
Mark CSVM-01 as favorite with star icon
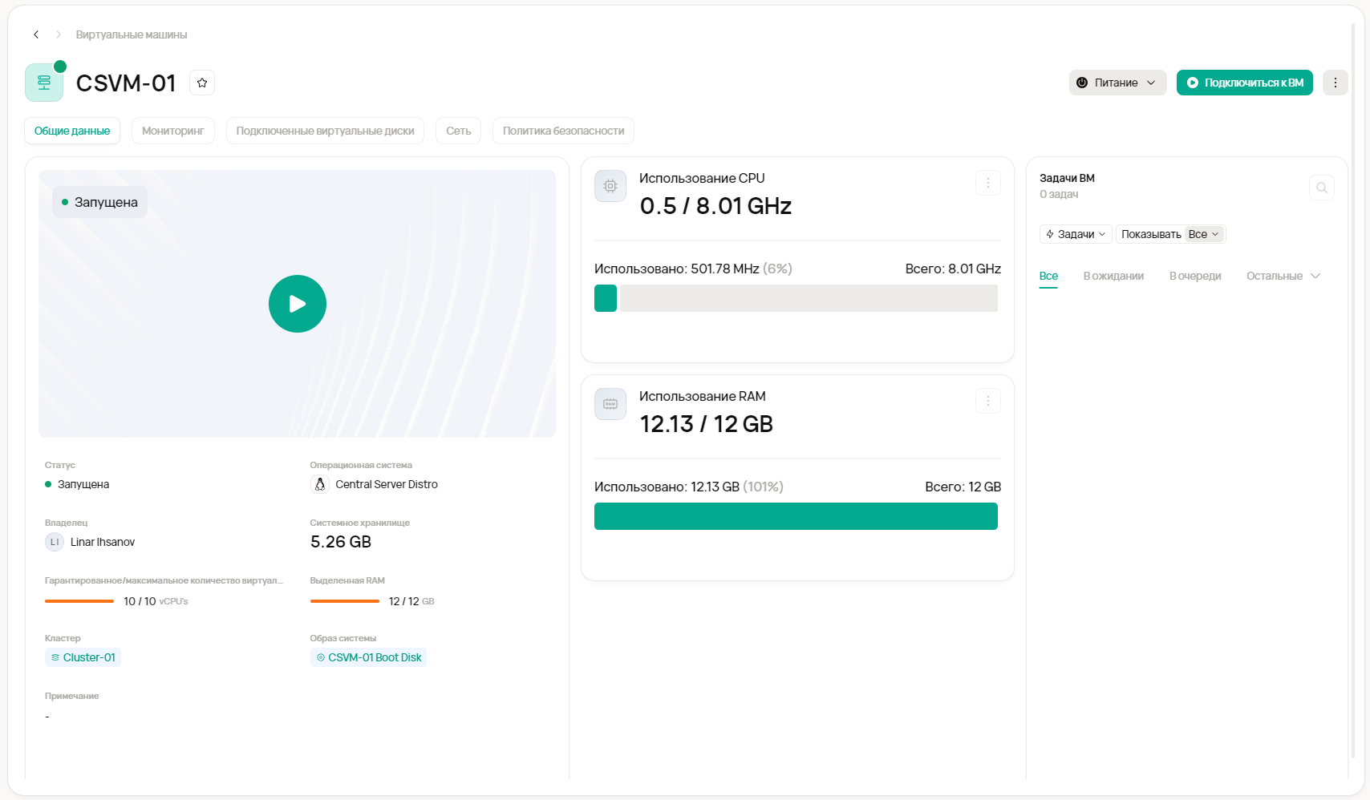[202, 83]
